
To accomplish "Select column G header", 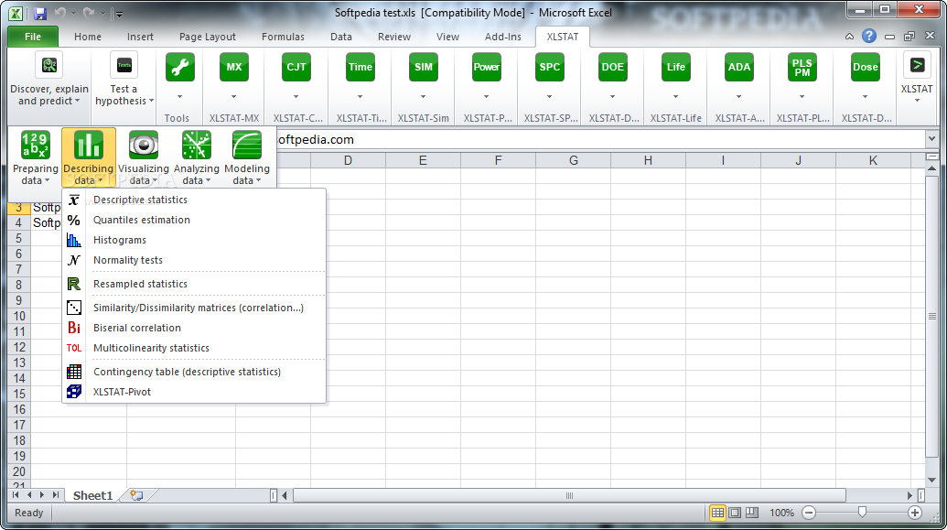I will coord(573,161).
